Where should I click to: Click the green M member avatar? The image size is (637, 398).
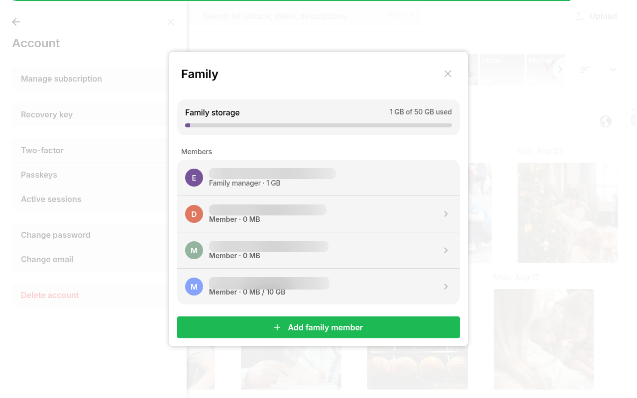[194, 250]
